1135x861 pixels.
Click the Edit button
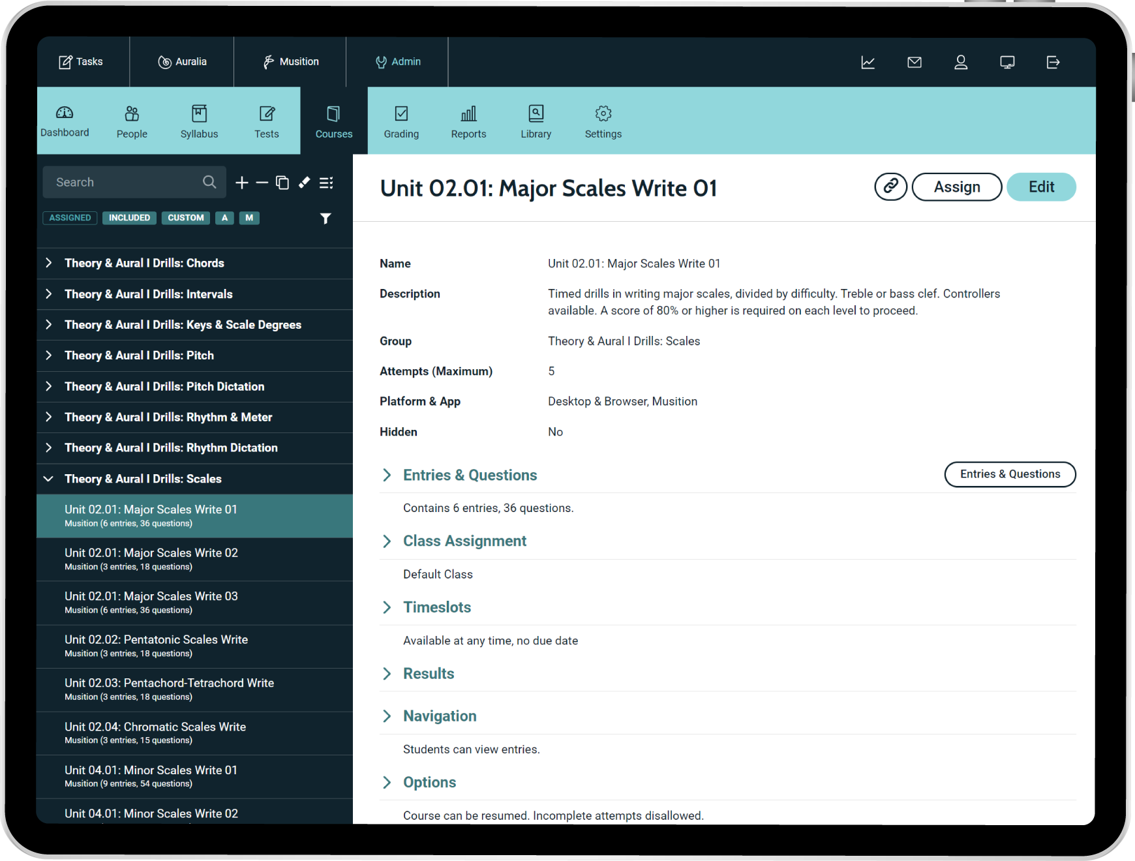tap(1041, 187)
